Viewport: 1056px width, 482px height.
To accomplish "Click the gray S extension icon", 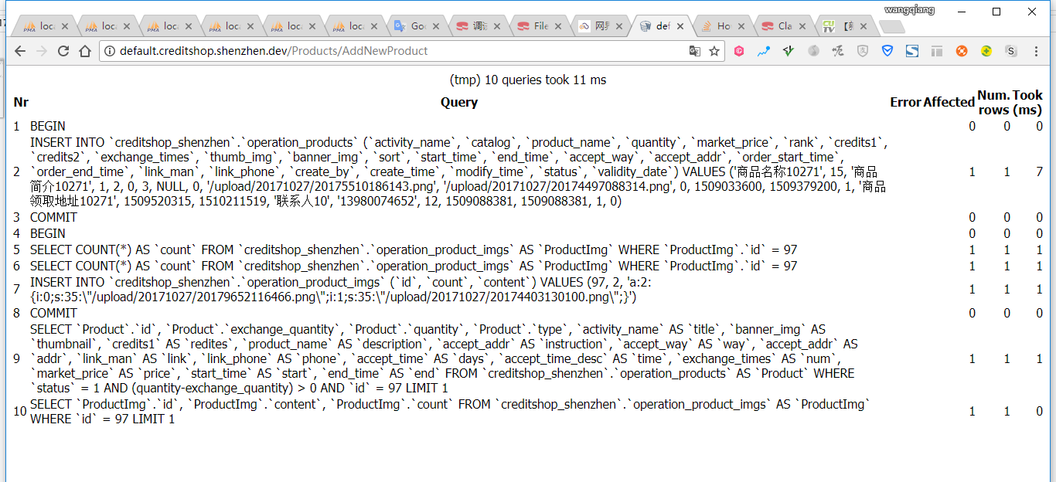I will (1011, 51).
